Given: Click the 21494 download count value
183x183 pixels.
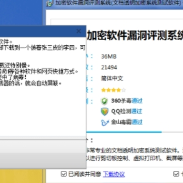Looking at the screenshot, I should click(x=109, y=68).
